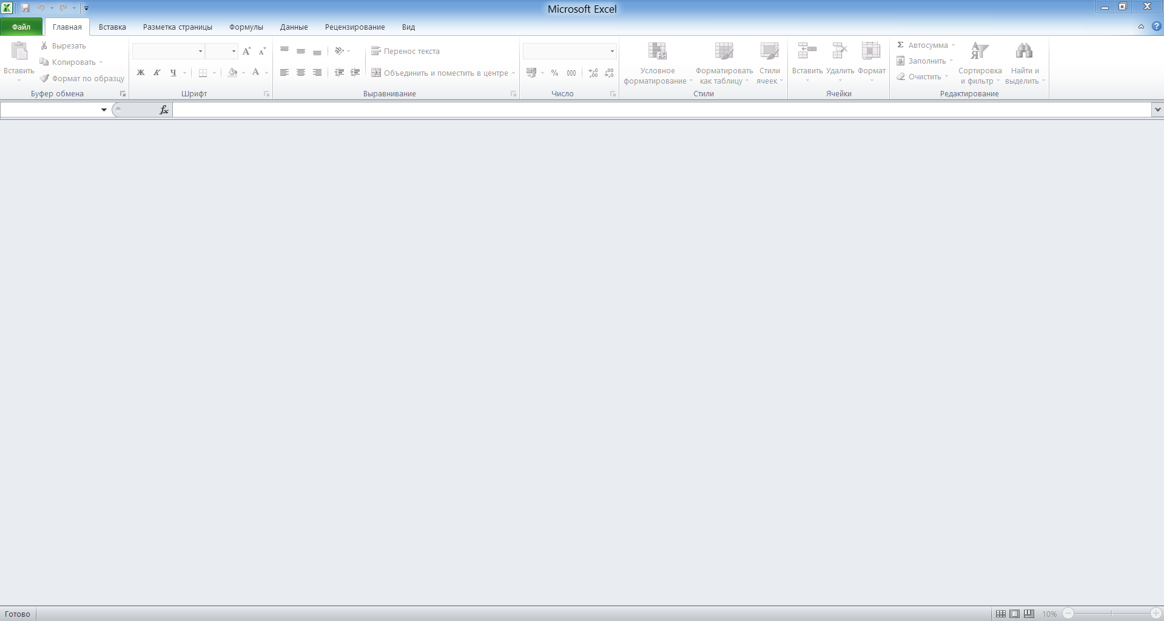The width and height of the screenshot is (1164, 621).
Task: Toggle underline (Ч) formatting
Action: (173, 73)
